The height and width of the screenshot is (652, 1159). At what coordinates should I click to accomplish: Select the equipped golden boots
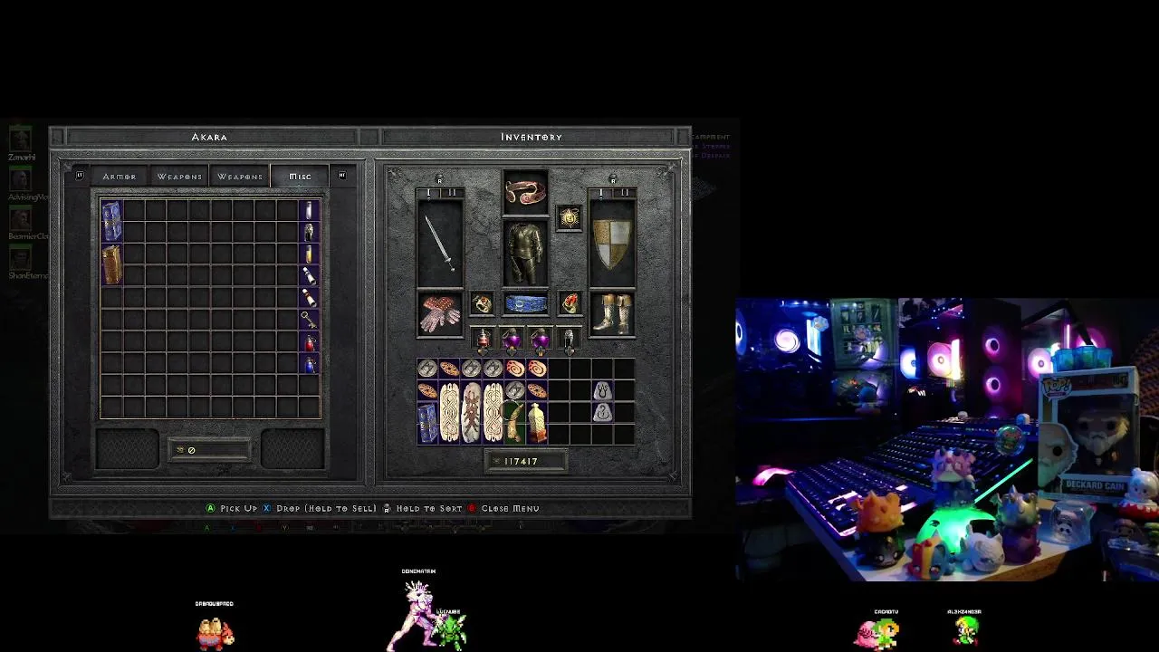[612, 314]
